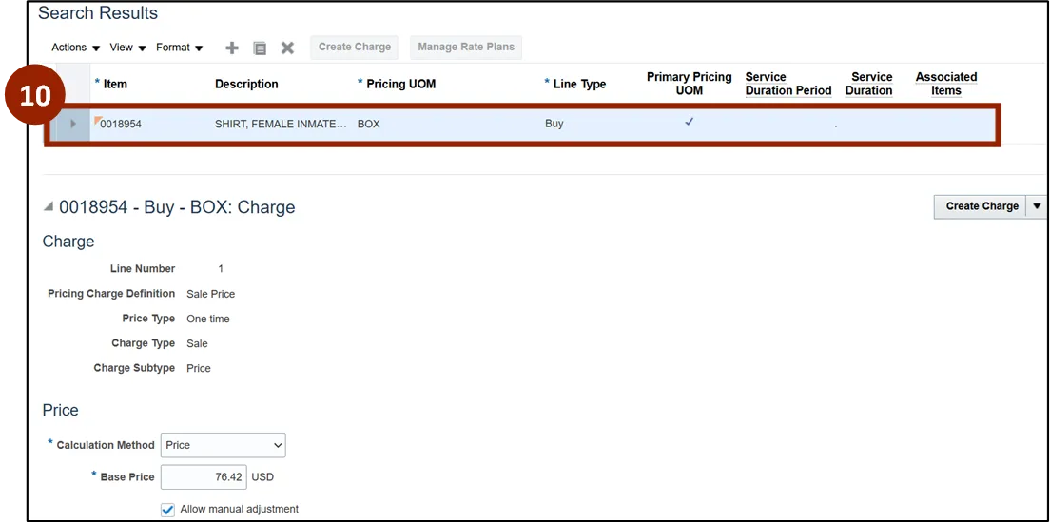The image size is (1050, 523).
Task: Open the Actions menu
Action: [x=75, y=48]
